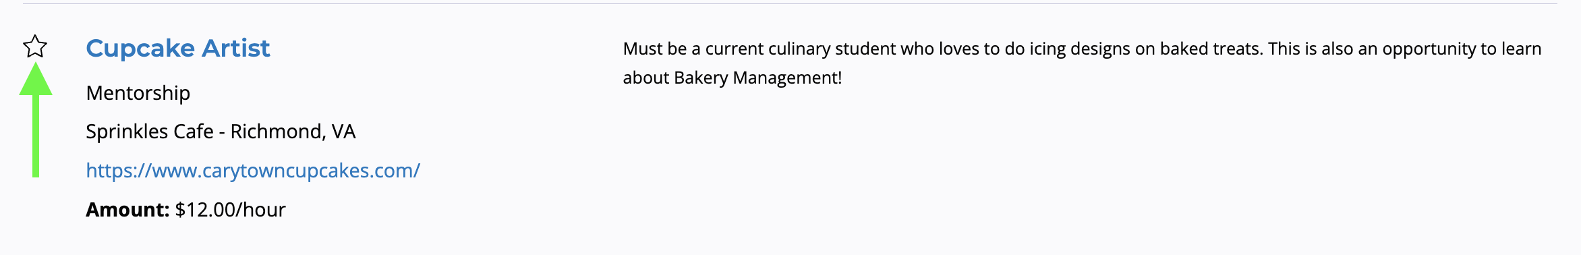Select the $12.00/hour pay rate

click(231, 210)
